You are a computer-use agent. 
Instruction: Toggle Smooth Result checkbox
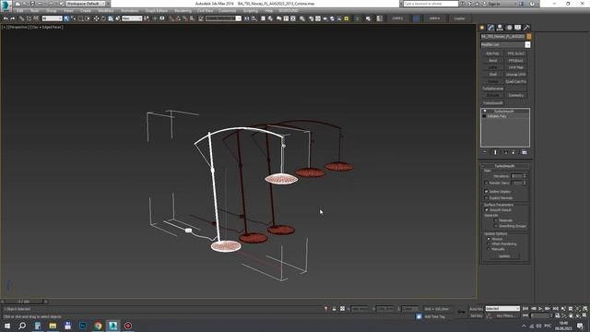pos(486,210)
